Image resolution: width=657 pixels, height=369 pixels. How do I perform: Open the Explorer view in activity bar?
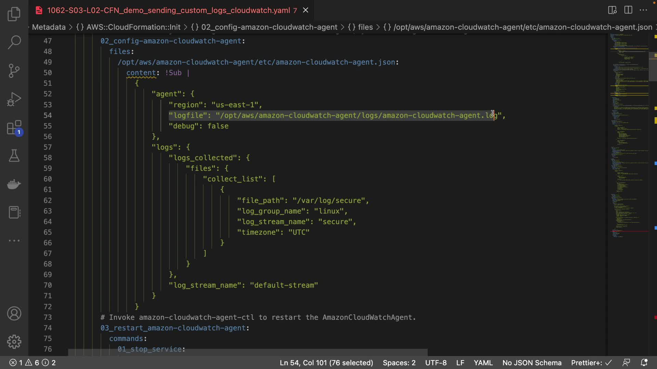click(14, 14)
